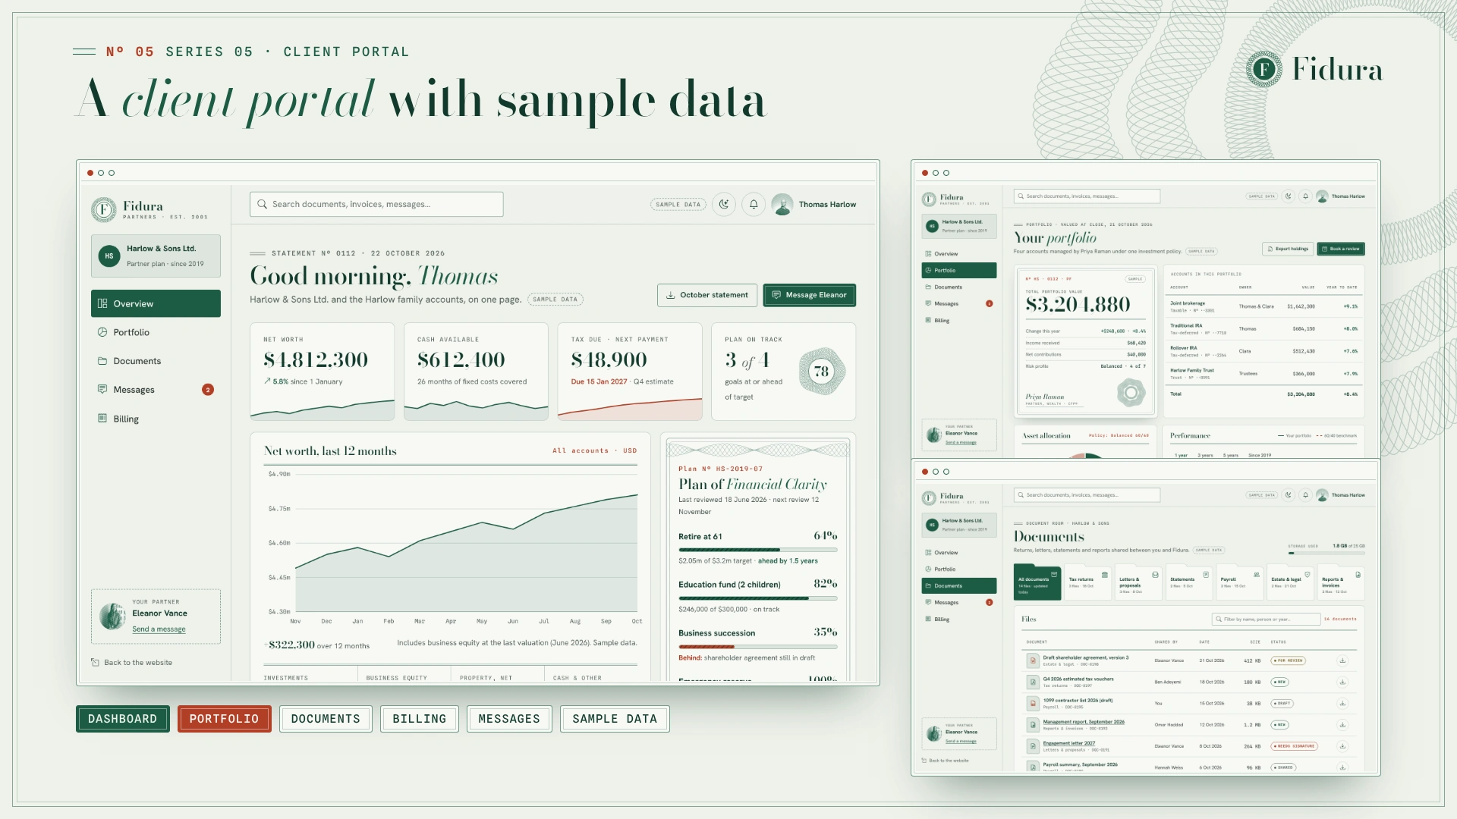
Task: Select the DASHBOARD tab below the windows
Action: tap(123, 719)
